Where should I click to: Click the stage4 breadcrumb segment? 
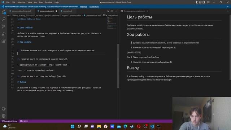point(65,16)
